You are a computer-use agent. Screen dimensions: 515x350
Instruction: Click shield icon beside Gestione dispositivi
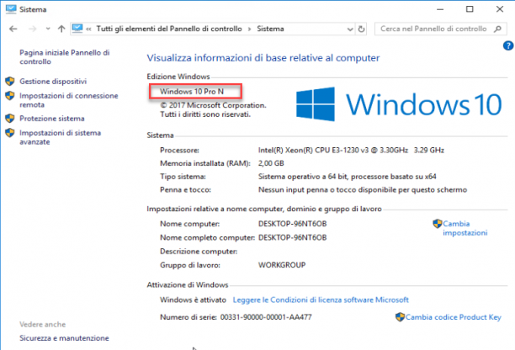coord(10,81)
